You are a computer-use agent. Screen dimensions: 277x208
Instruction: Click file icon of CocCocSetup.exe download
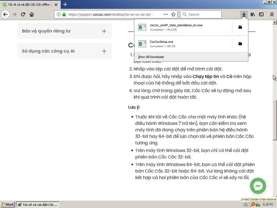click(142, 44)
